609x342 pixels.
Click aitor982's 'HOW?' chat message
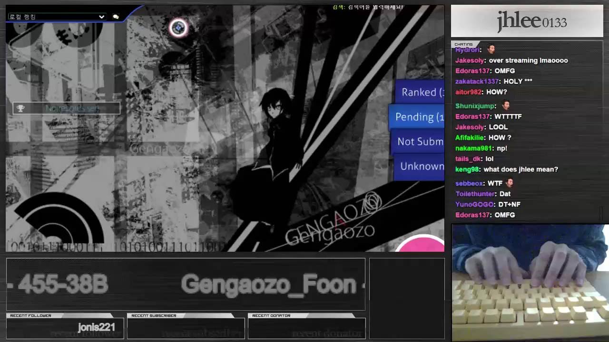[x=497, y=92]
